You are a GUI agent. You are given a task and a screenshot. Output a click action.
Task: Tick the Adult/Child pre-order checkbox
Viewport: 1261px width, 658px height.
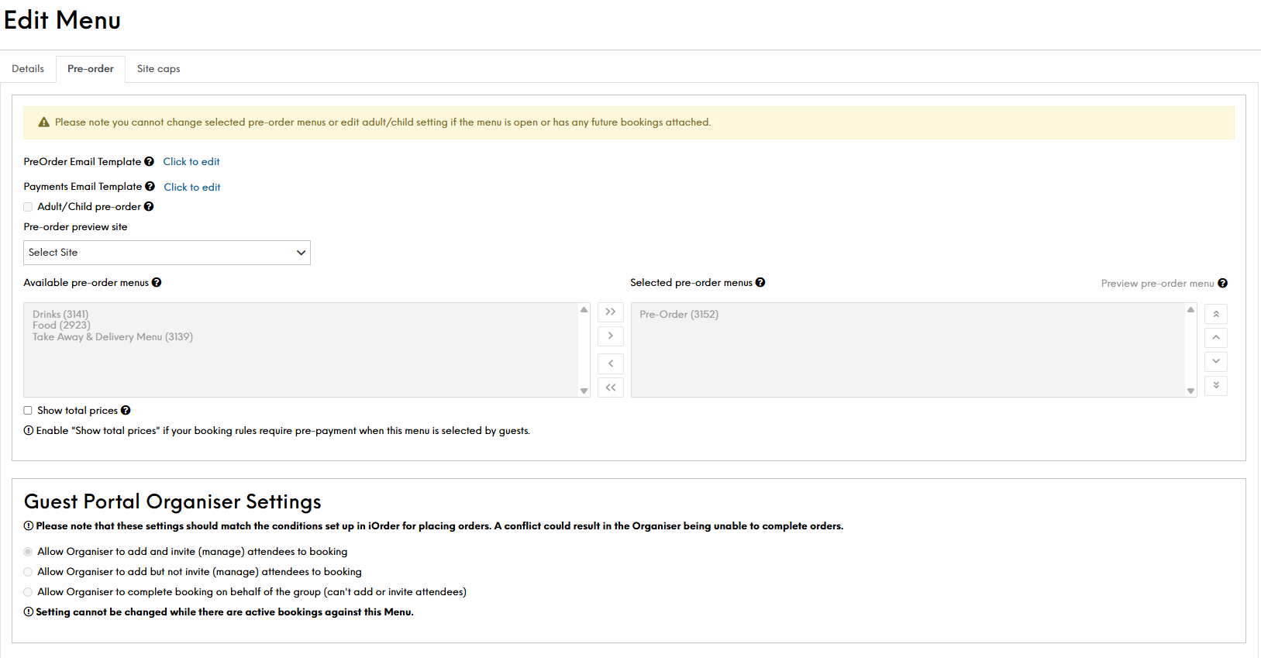pyautogui.click(x=28, y=207)
